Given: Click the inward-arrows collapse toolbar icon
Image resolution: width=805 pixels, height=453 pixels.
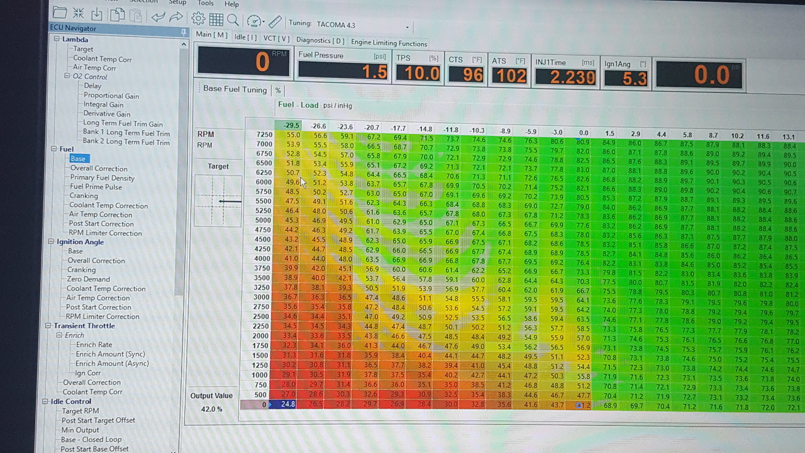Looking at the screenshot, I should pos(79,13).
